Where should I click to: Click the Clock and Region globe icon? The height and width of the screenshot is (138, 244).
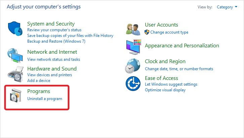pos(132,66)
